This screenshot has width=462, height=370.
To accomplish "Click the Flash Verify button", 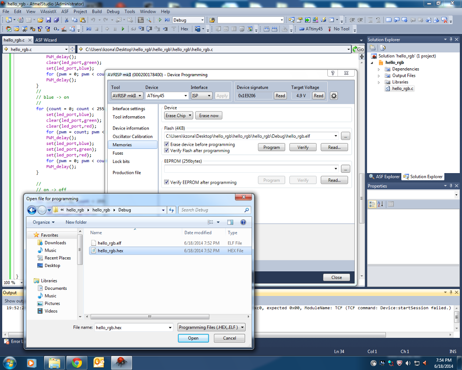I will tap(303, 147).
